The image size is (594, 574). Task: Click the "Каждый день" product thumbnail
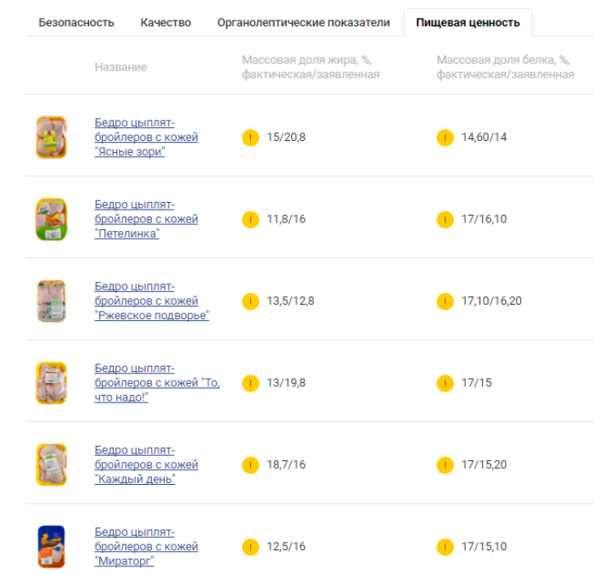pos(51,464)
